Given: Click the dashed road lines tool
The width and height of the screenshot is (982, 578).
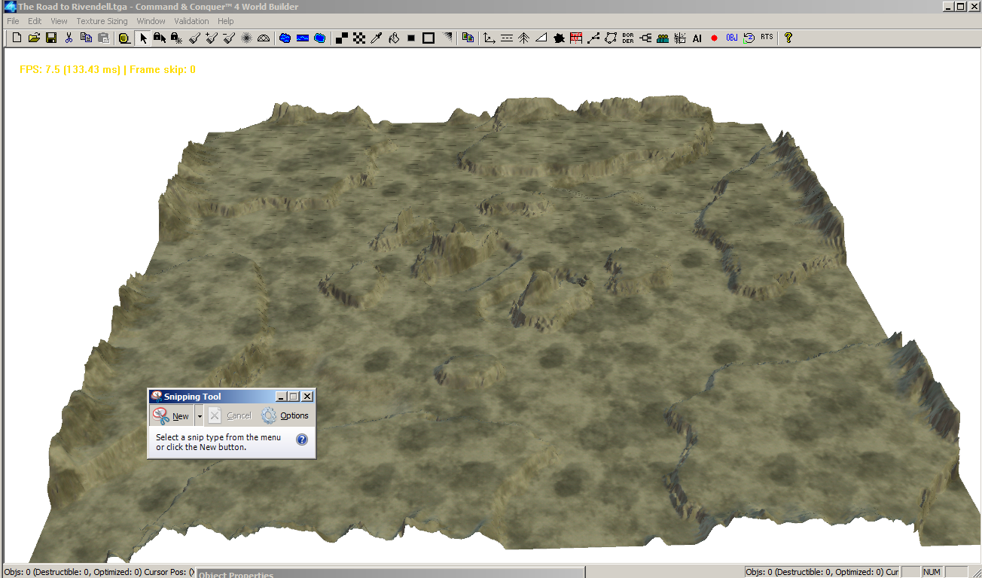Looking at the screenshot, I should (507, 38).
